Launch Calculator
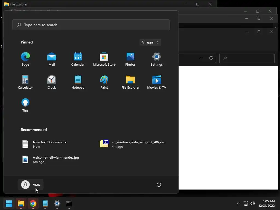The height and width of the screenshot is (210, 280). (25, 82)
